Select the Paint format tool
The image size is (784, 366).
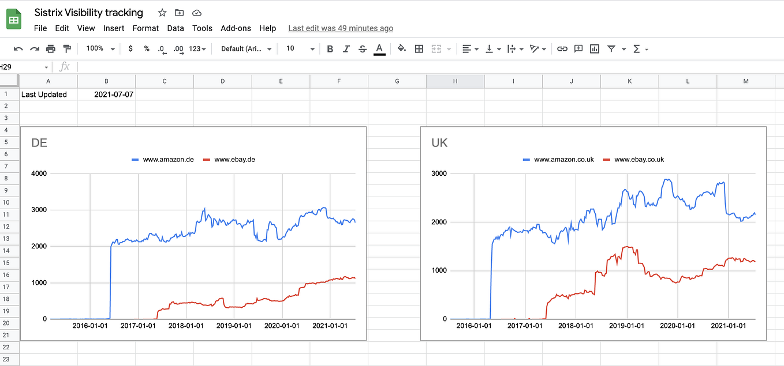point(67,48)
